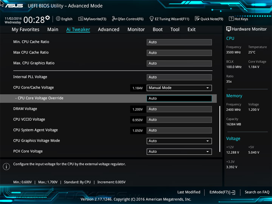
Task: Click the 12.288 V reading
Action: [x=233, y=152]
